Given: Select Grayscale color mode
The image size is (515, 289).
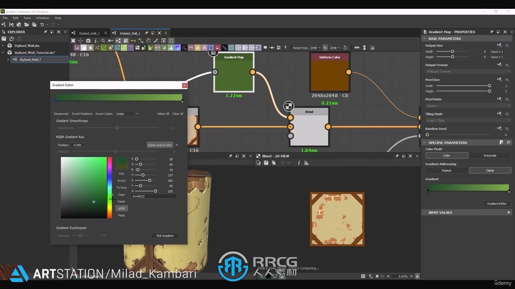Looking at the screenshot, I should point(490,155).
